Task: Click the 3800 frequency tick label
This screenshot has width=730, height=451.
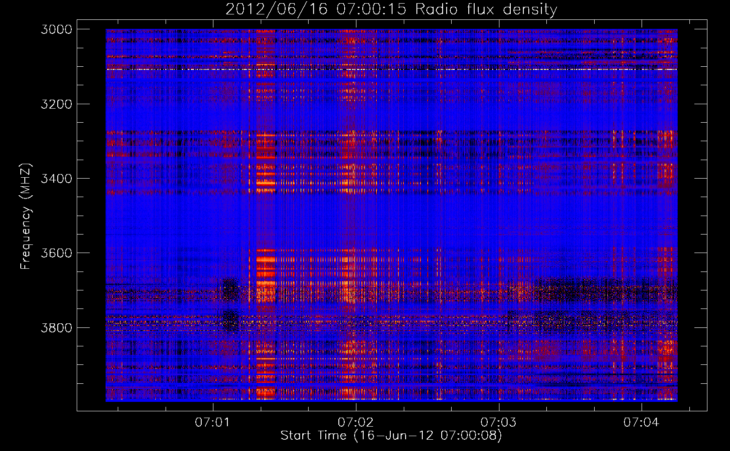Action: click(x=56, y=327)
